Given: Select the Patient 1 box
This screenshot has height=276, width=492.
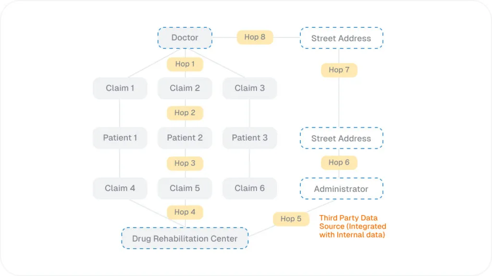Looking at the screenshot, I should point(120,138).
